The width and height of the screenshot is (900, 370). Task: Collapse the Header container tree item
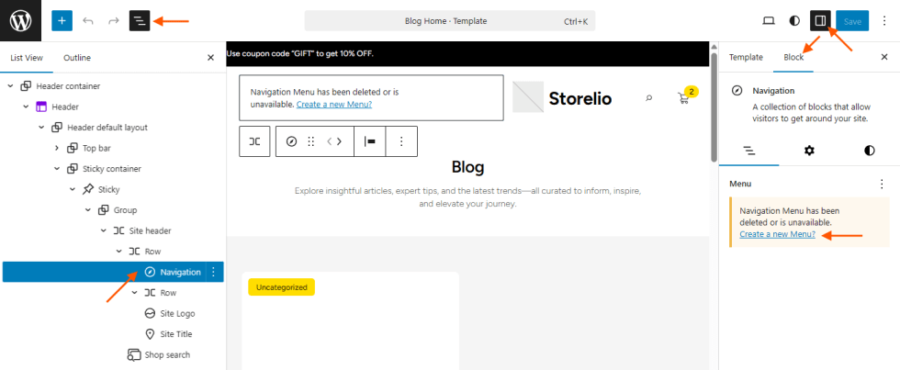pyautogui.click(x=10, y=86)
